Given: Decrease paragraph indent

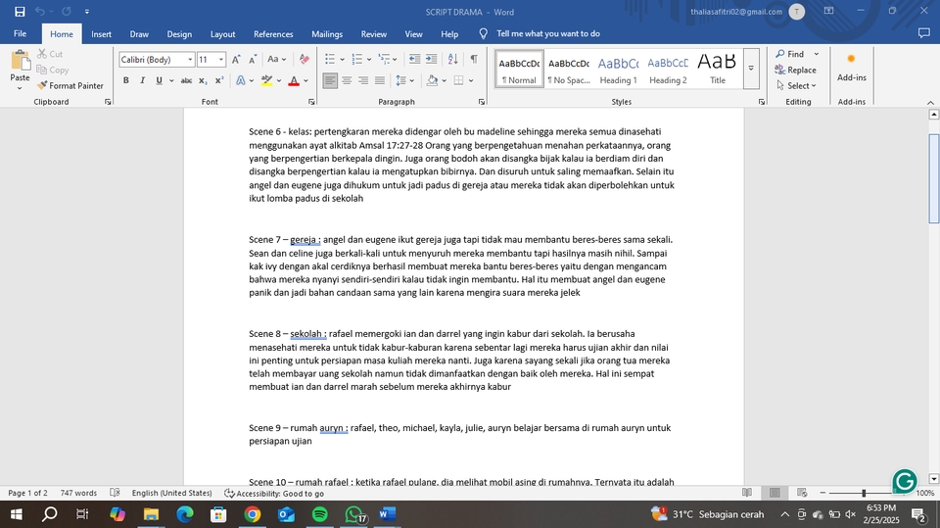Looking at the screenshot, I should pyautogui.click(x=414, y=59).
